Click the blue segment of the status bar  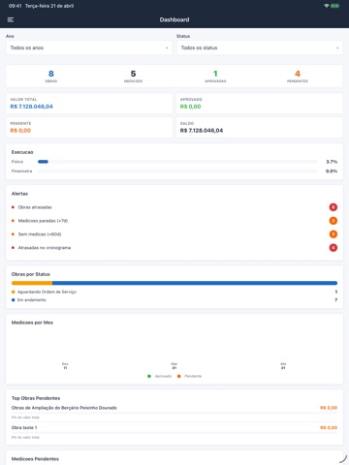tap(195, 283)
